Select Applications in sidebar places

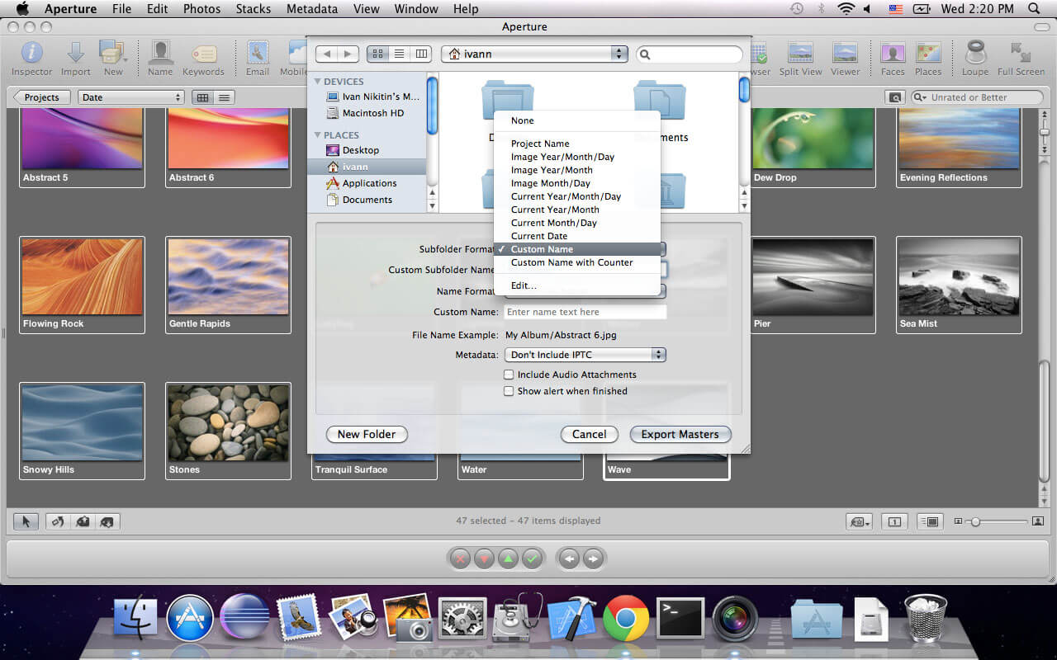point(361,183)
